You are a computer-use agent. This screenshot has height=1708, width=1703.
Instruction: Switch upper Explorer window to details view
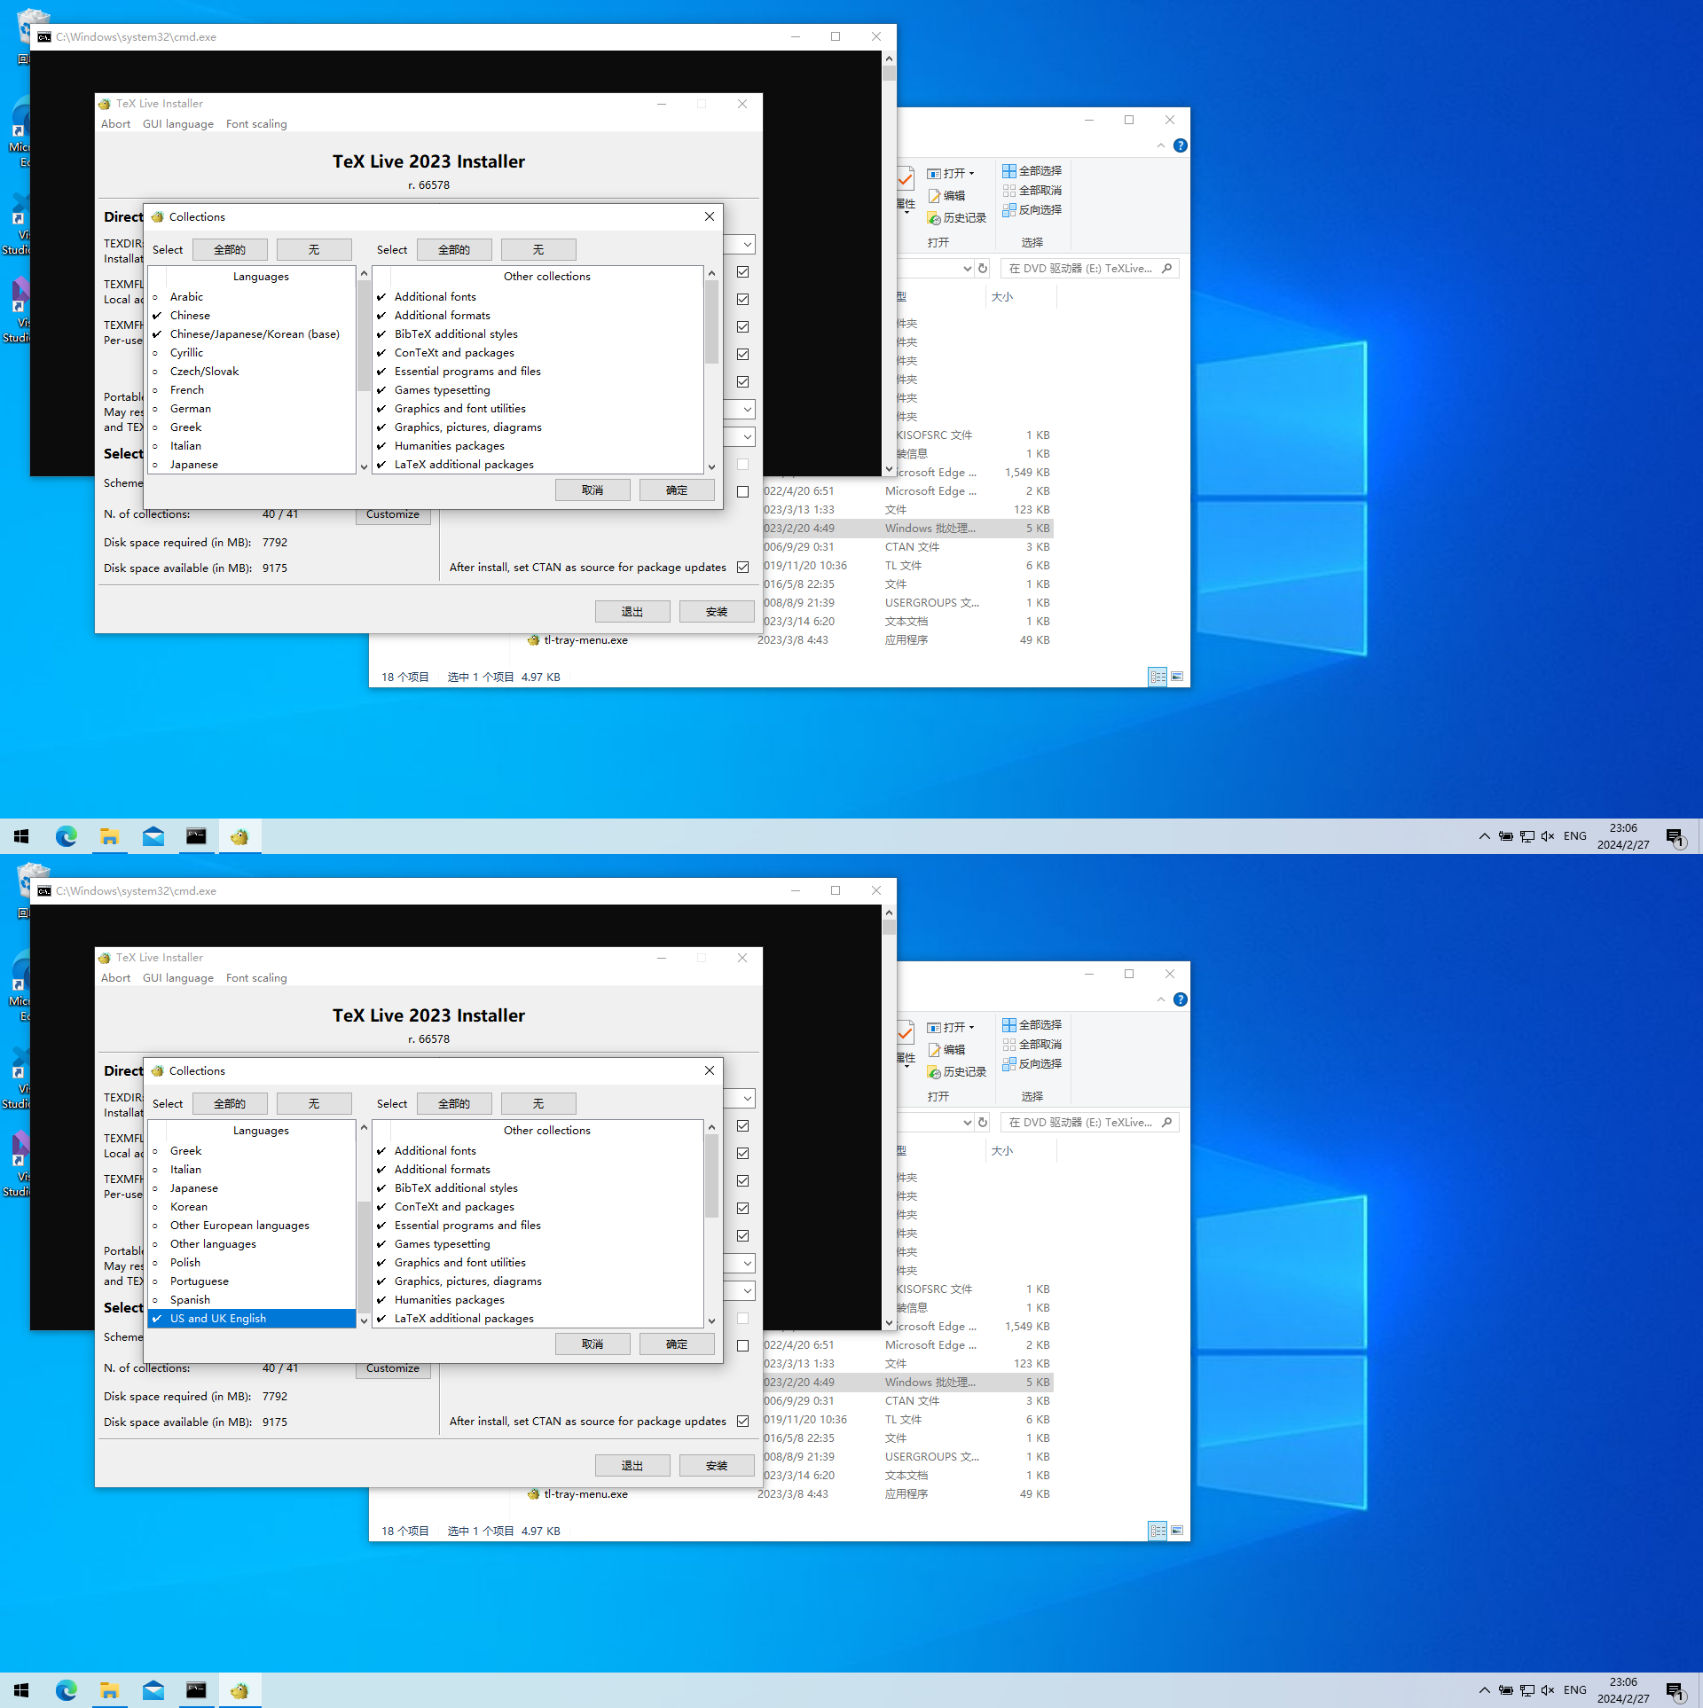(1158, 677)
